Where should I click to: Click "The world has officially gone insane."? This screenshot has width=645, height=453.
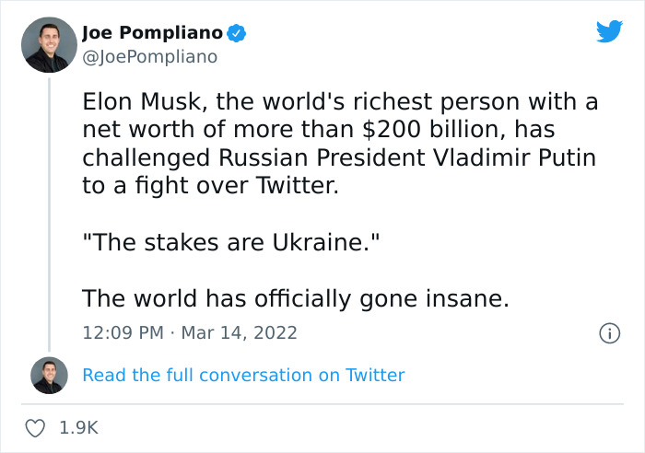pos(295,299)
